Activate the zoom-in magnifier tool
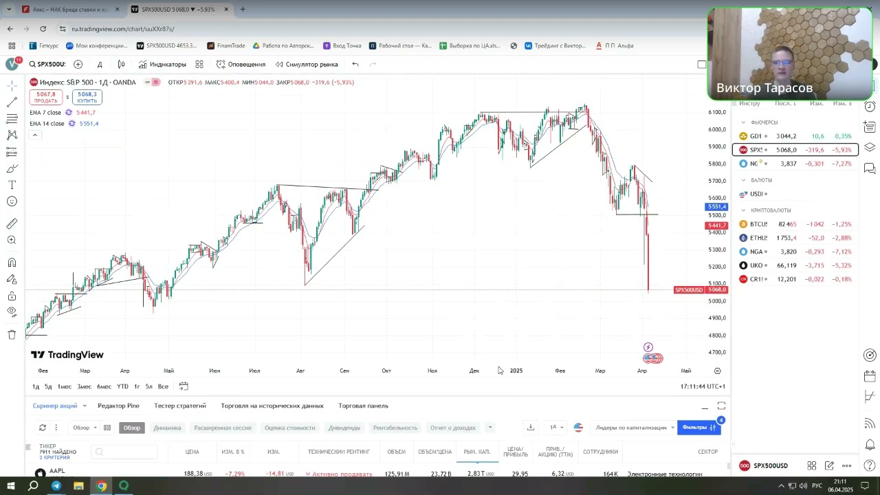Image resolution: width=880 pixels, height=495 pixels. point(12,240)
